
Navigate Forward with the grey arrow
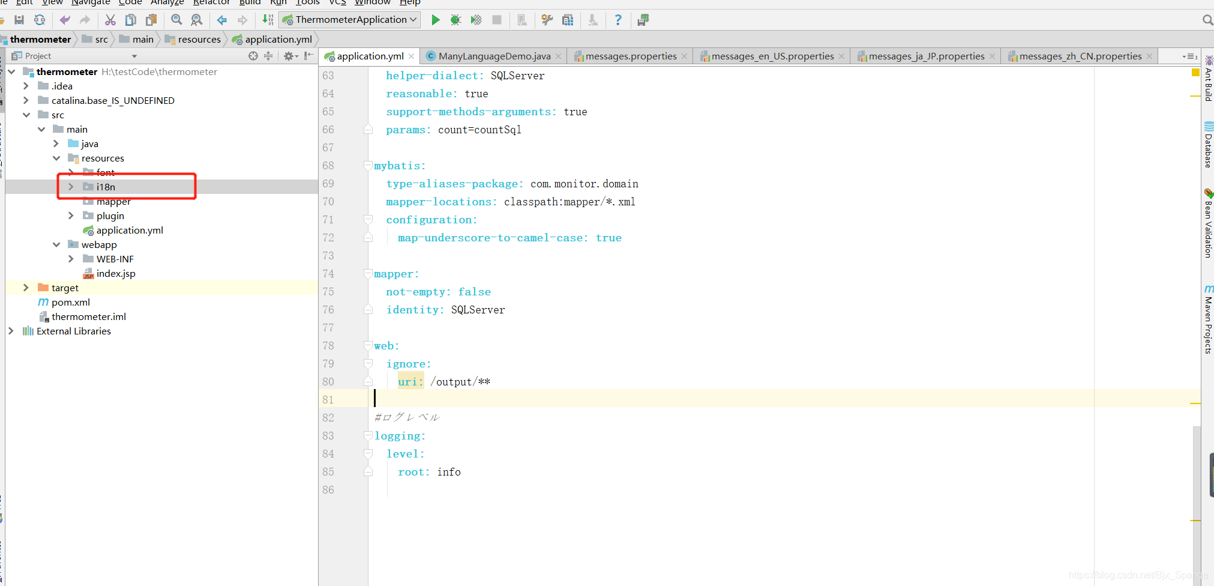click(242, 20)
